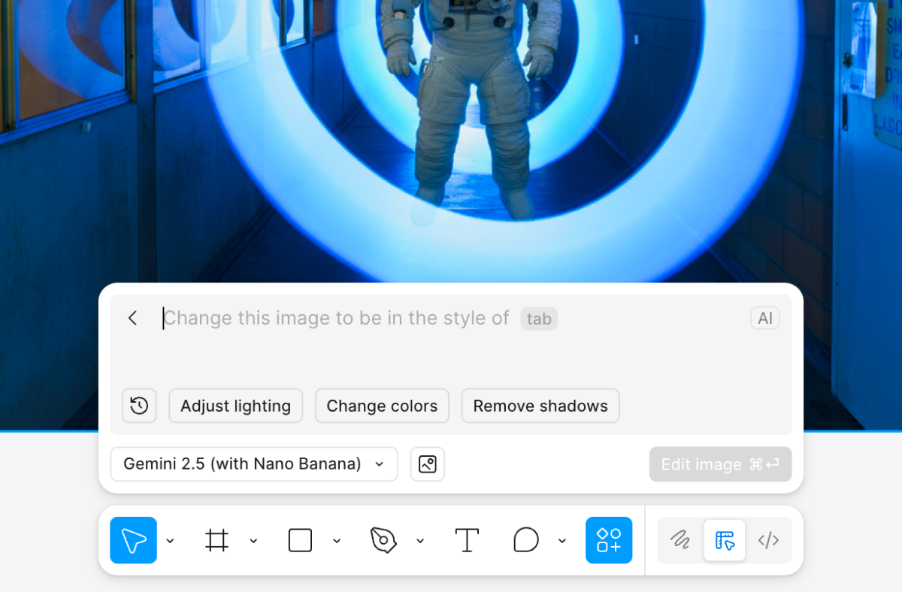
Task: Select the Comment tool
Action: point(526,539)
